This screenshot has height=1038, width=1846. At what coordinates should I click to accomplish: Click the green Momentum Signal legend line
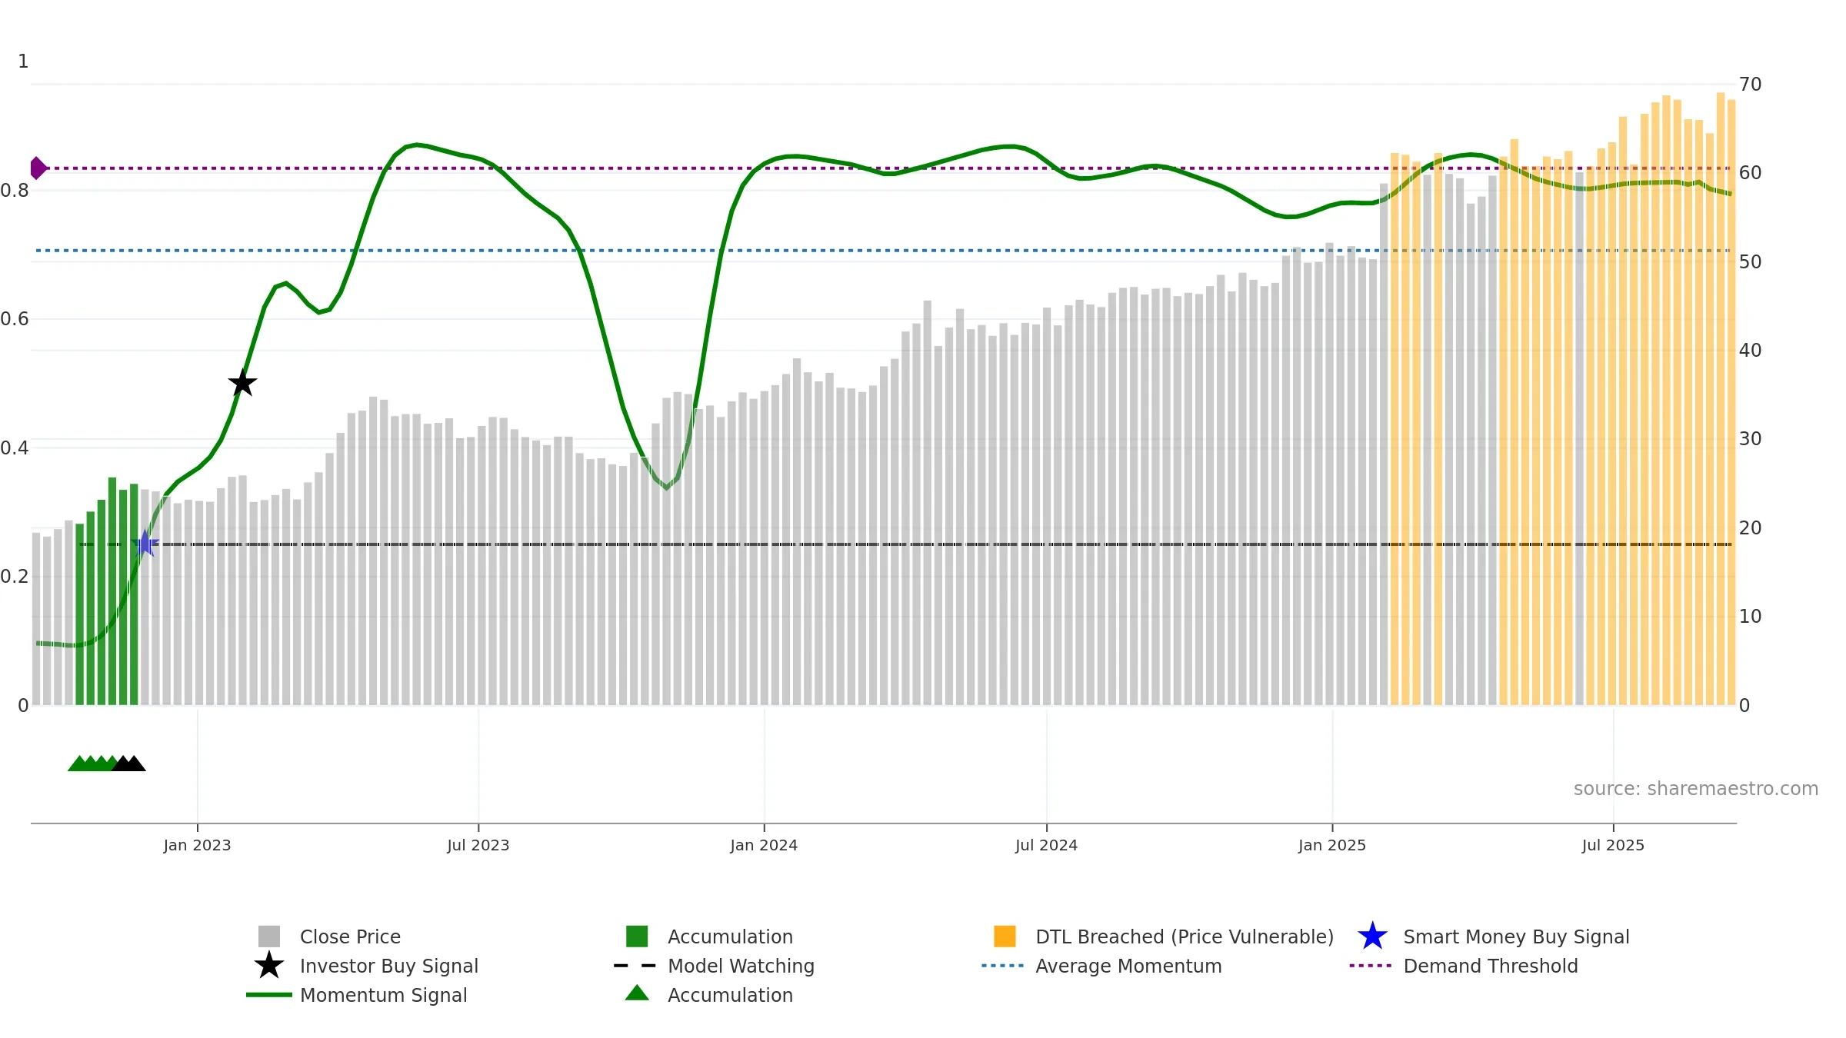[x=269, y=995]
